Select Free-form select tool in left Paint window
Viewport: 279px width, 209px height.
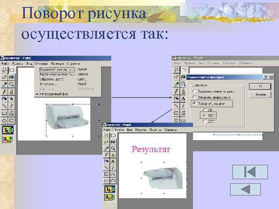point(4,70)
